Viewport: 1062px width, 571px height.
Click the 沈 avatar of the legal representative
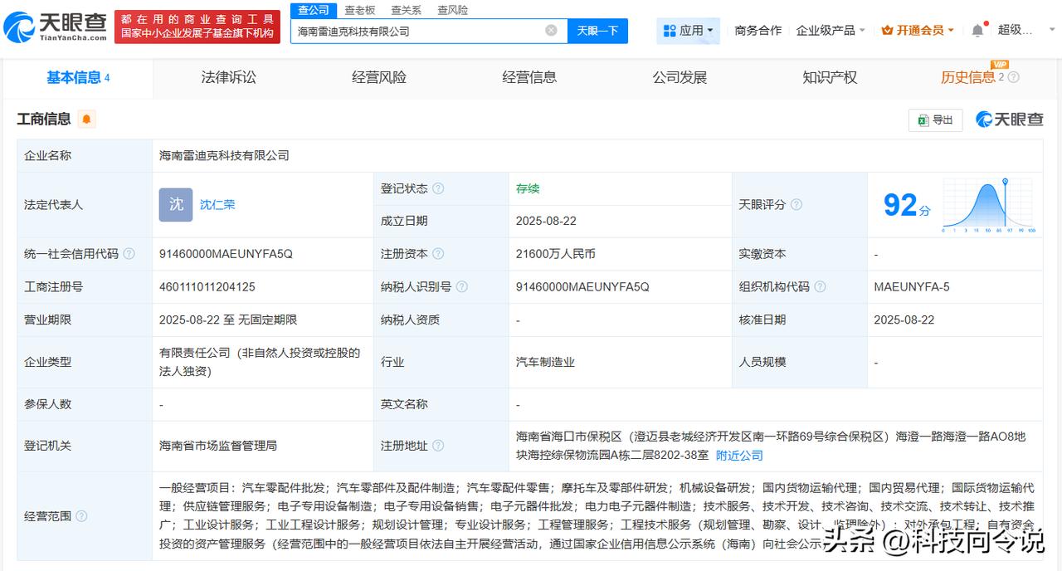pos(176,204)
